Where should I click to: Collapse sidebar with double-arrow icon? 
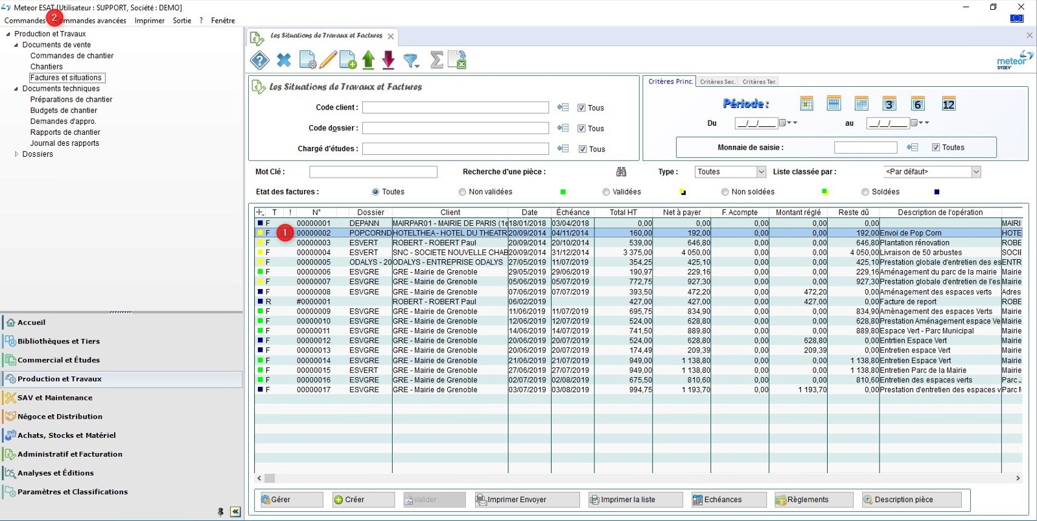235,512
